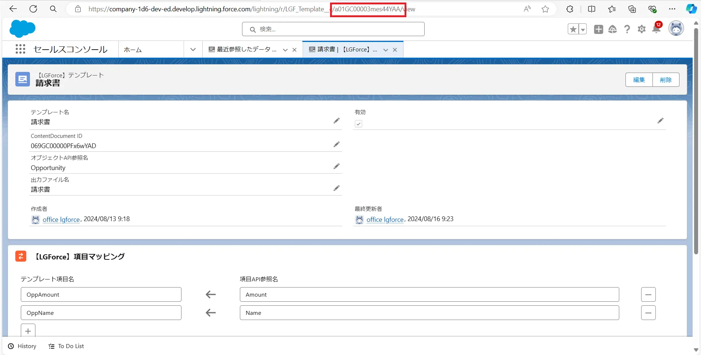The height and width of the screenshot is (355, 701).
Task: Add this page to favorites star
Action: [573, 29]
